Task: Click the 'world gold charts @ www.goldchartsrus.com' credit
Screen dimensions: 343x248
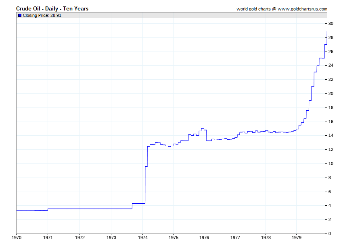Action: coord(282,9)
